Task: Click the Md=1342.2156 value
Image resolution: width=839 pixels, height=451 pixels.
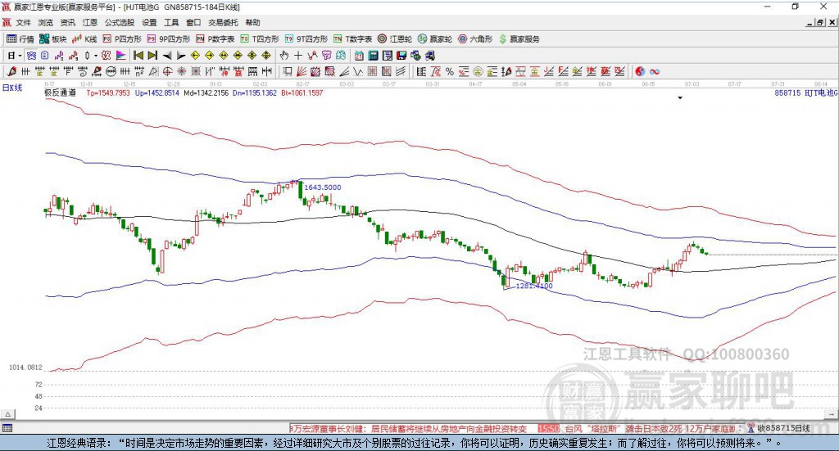Action: click(206, 93)
